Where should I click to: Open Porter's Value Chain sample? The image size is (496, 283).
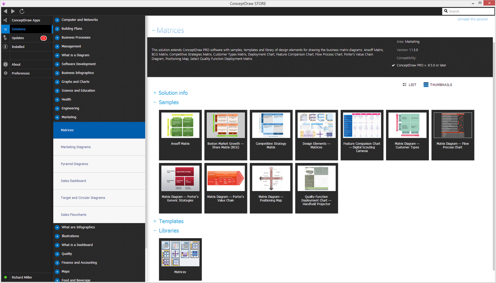point(226,188)
